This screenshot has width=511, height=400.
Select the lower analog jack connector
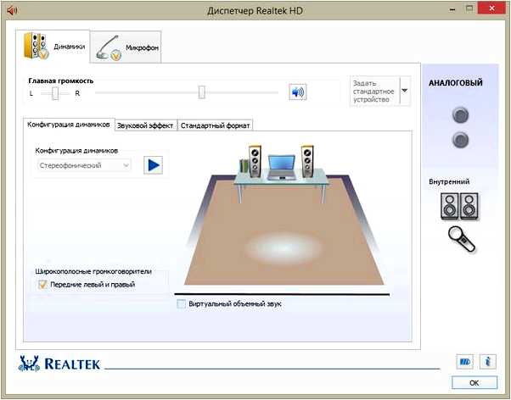(460, 140)
